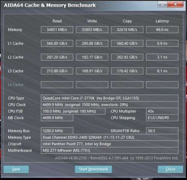Screen dimensions: 187x180
Task: Select L1 Cache Read 560.80 GB/s
Action: point(57,43)
